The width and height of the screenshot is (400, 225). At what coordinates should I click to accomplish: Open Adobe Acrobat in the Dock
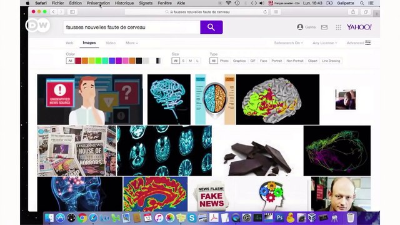click(214, 218)
